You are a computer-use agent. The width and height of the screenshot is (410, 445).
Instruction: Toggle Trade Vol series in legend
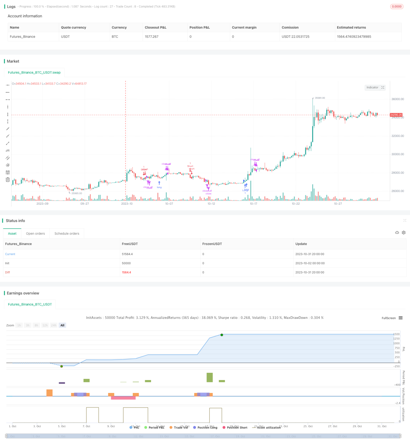(x=179, y=427)
